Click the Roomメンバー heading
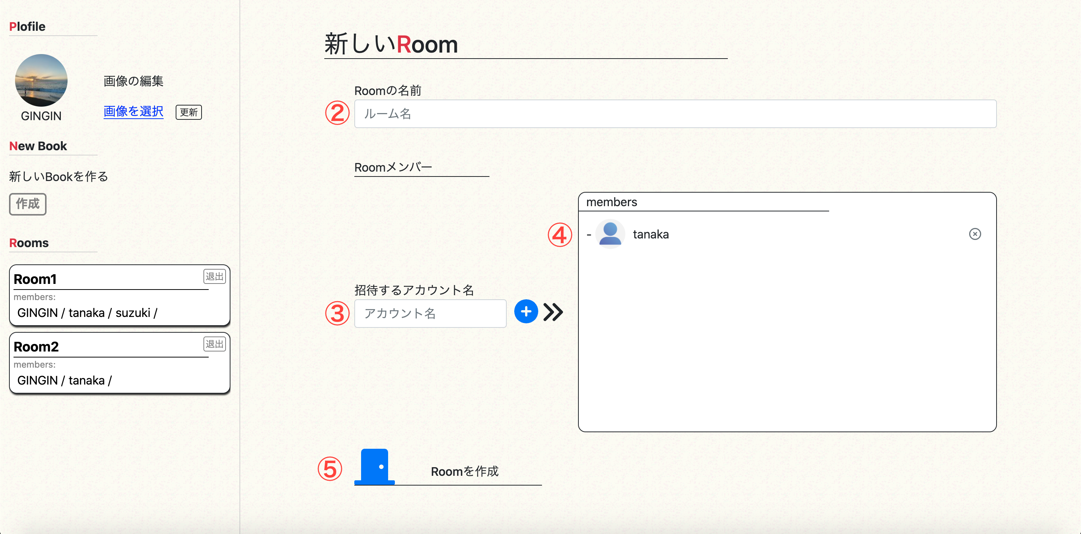The image size is (1081, 534). [393, 167]
